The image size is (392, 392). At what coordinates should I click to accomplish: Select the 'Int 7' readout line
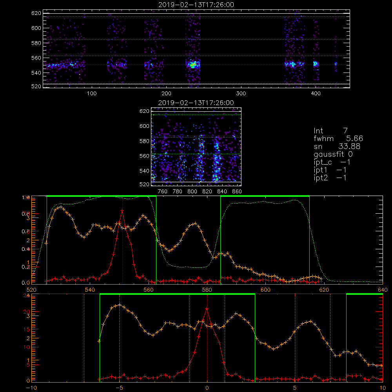pos(330,131)
